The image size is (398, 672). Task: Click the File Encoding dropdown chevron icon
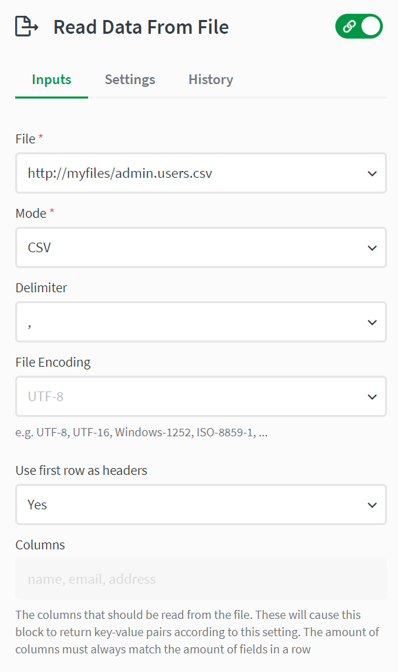(x=372, y=396)
